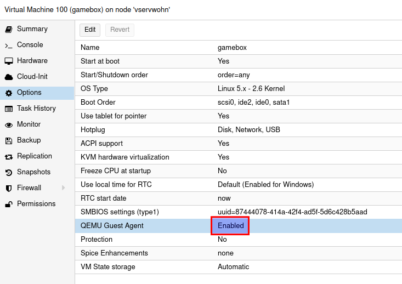402x284 pixels.
Task: Select the Boot Order row
Action: 238,103
